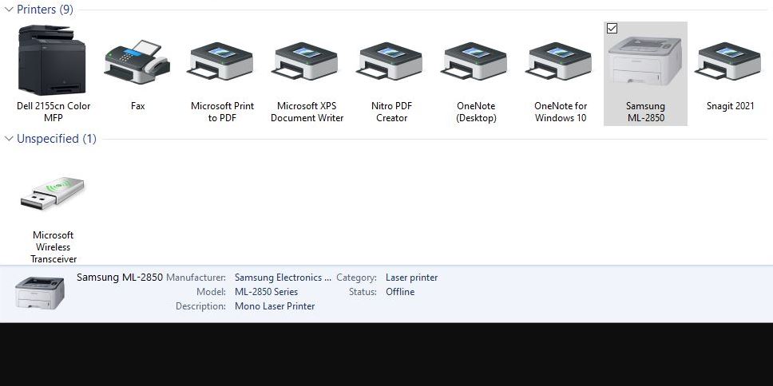Image resolution: width=773 pixels, height=386 pixels.
Task: Click the 'Samsung ML-2850' label under icon
Action: click(645, 112)
